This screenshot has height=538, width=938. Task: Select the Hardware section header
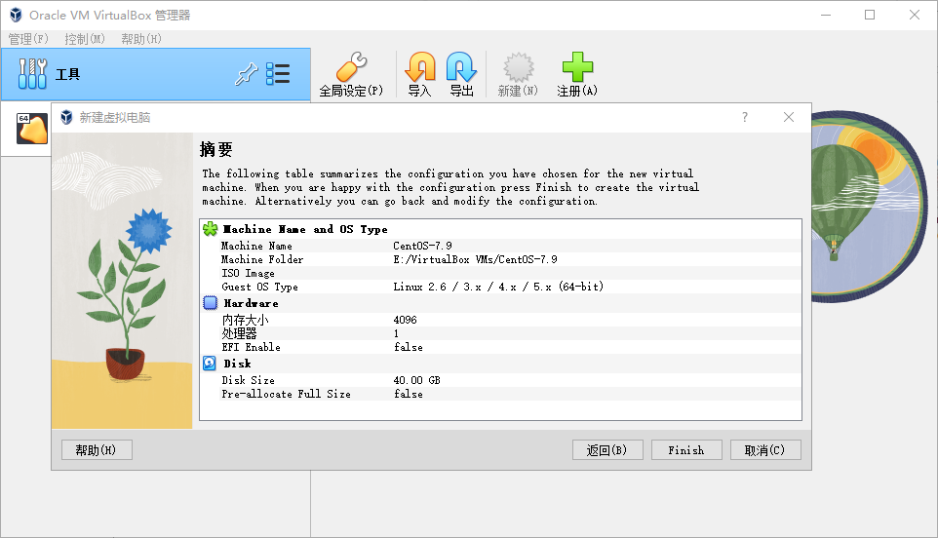[251, 304]
